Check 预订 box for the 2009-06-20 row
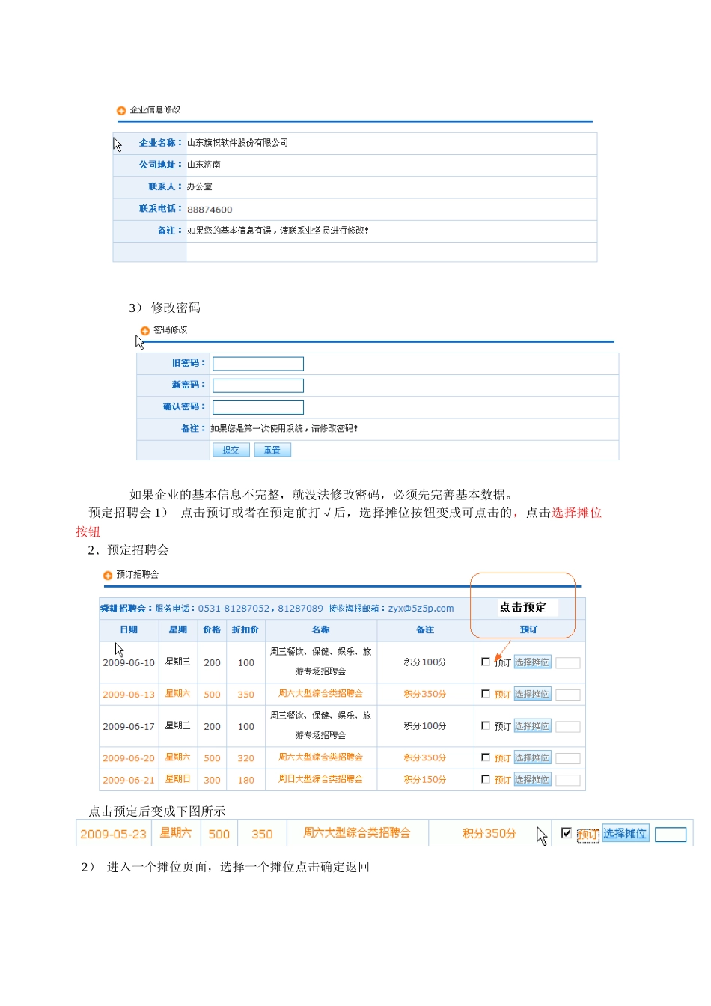The height and width of the screenshot is (1006, 711). click(x=486, y=757)
